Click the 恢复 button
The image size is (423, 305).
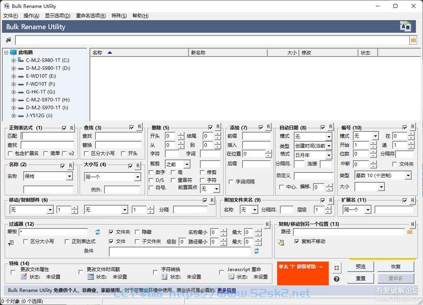click(x=396, y=267)
